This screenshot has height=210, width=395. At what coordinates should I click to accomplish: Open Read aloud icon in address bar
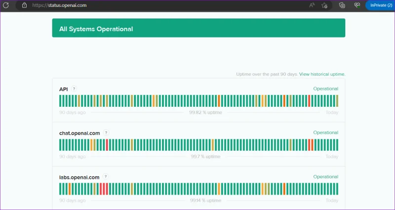pos(312,5)
